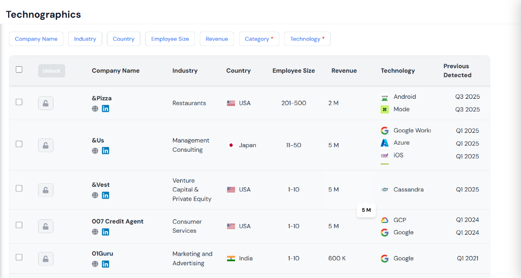Click the Mode technology icon in &Pizza row
Screen dimensions: 521x278
[x=385, y=109]
